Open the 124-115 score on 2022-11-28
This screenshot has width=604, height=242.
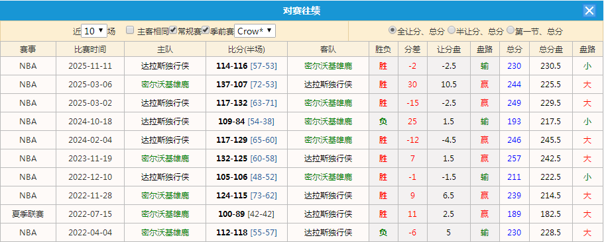[x=231, y=195]
